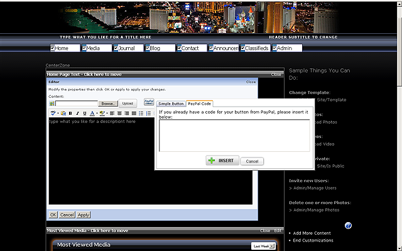Screen dimensions: 402x251
Task: Click the paste icon in editor toolbar
Action: pos(63,113)
